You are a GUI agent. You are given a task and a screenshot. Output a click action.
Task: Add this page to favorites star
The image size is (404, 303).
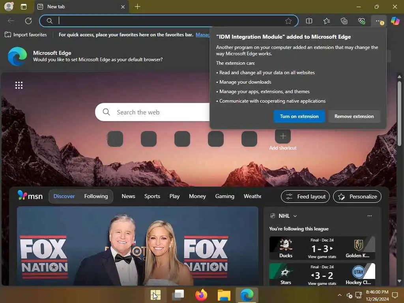(288, 21)
